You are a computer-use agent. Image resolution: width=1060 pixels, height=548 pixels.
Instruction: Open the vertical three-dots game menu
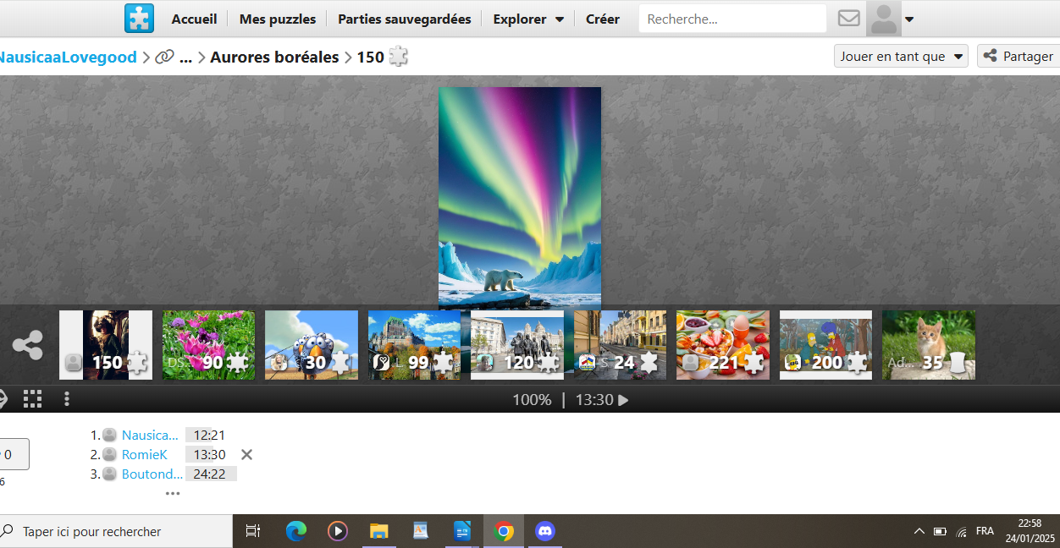click(67, 399)
